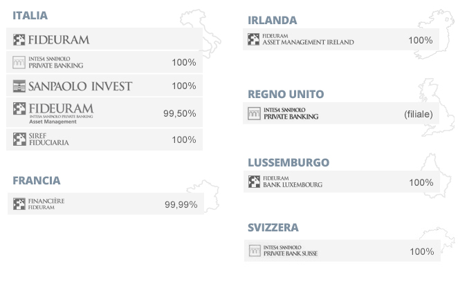458x288 pixels.
Task: Click the Fideuram logo icon under Italia
Action: (19, 39)
